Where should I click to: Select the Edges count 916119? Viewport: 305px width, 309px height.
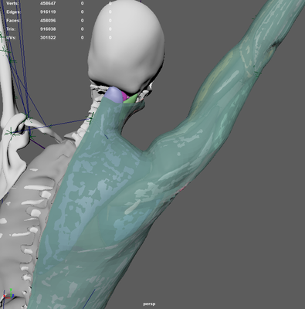48,12
